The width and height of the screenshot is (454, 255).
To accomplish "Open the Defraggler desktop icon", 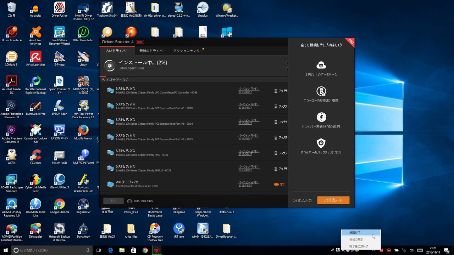I will point(35,231).
